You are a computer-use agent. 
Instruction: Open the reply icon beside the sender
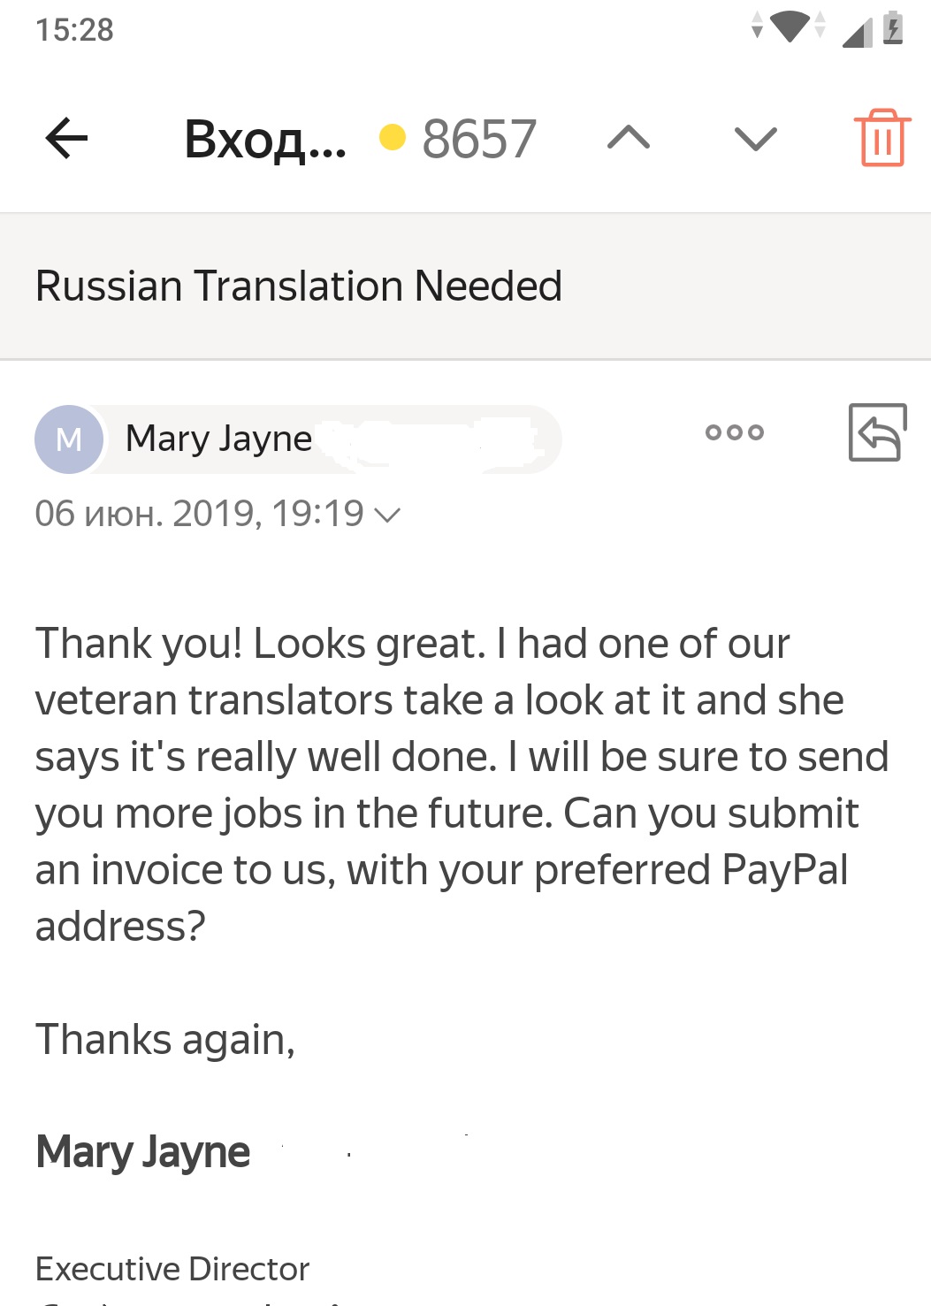877,432
